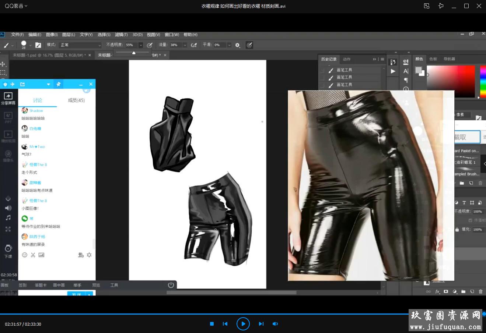The width and height of the screenshot is (486, 333).
Task: Select the Move tool in Photoshop toolbar
Action: click(3, 64)
